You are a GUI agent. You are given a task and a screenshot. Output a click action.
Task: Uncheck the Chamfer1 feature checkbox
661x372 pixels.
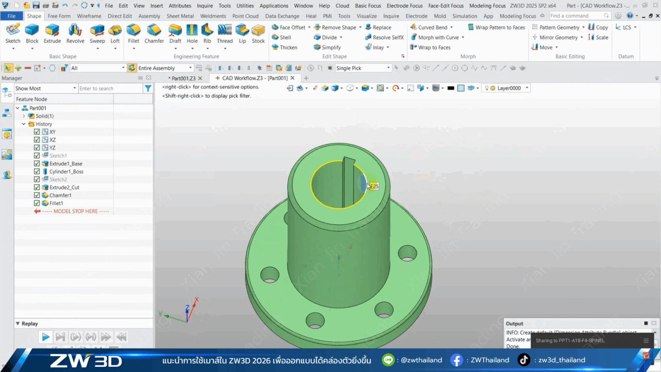37,195
